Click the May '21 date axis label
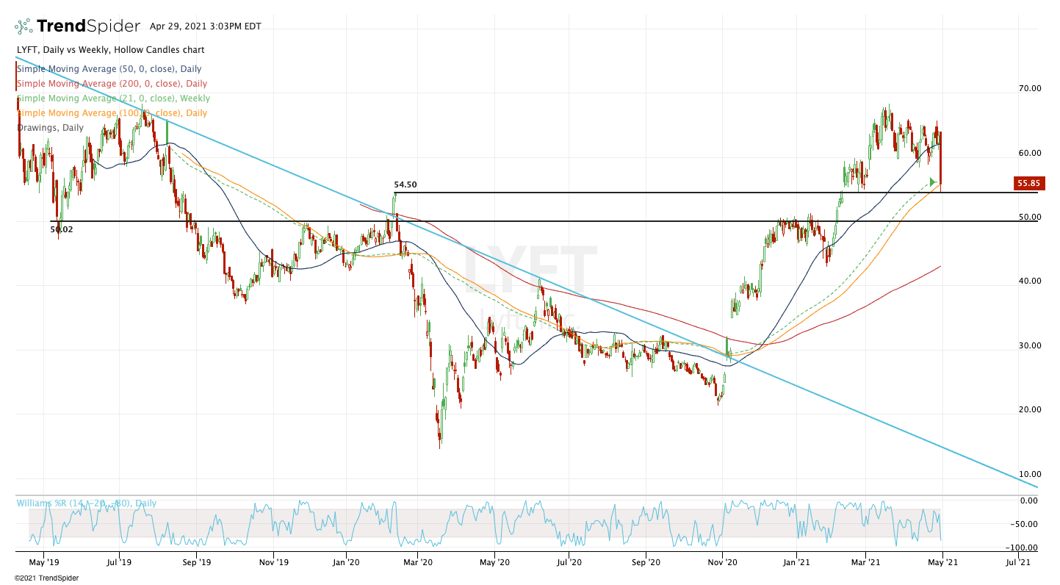Viewport: 1060px width, 585px height. [942, 564]
